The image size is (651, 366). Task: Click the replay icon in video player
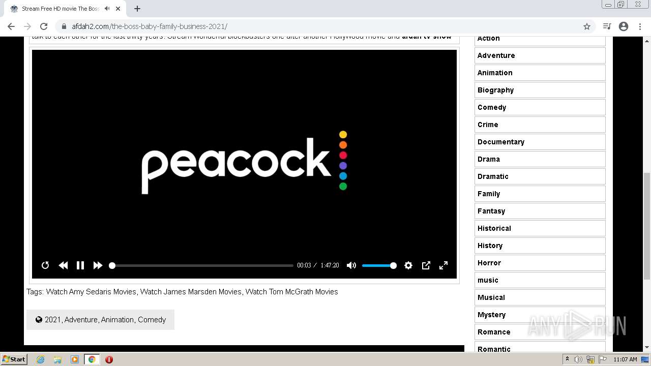(45, 265)
